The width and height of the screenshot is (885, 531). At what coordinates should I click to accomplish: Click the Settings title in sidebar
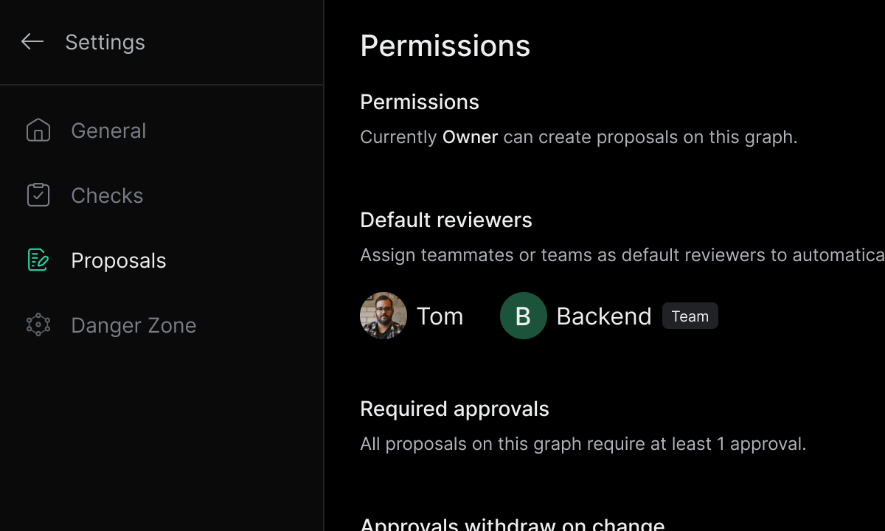tap(105, 42)
